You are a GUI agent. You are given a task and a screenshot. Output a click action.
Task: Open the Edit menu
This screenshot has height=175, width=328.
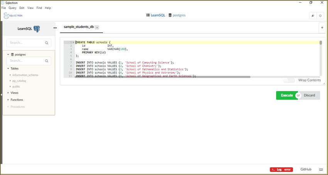(22, 8)
